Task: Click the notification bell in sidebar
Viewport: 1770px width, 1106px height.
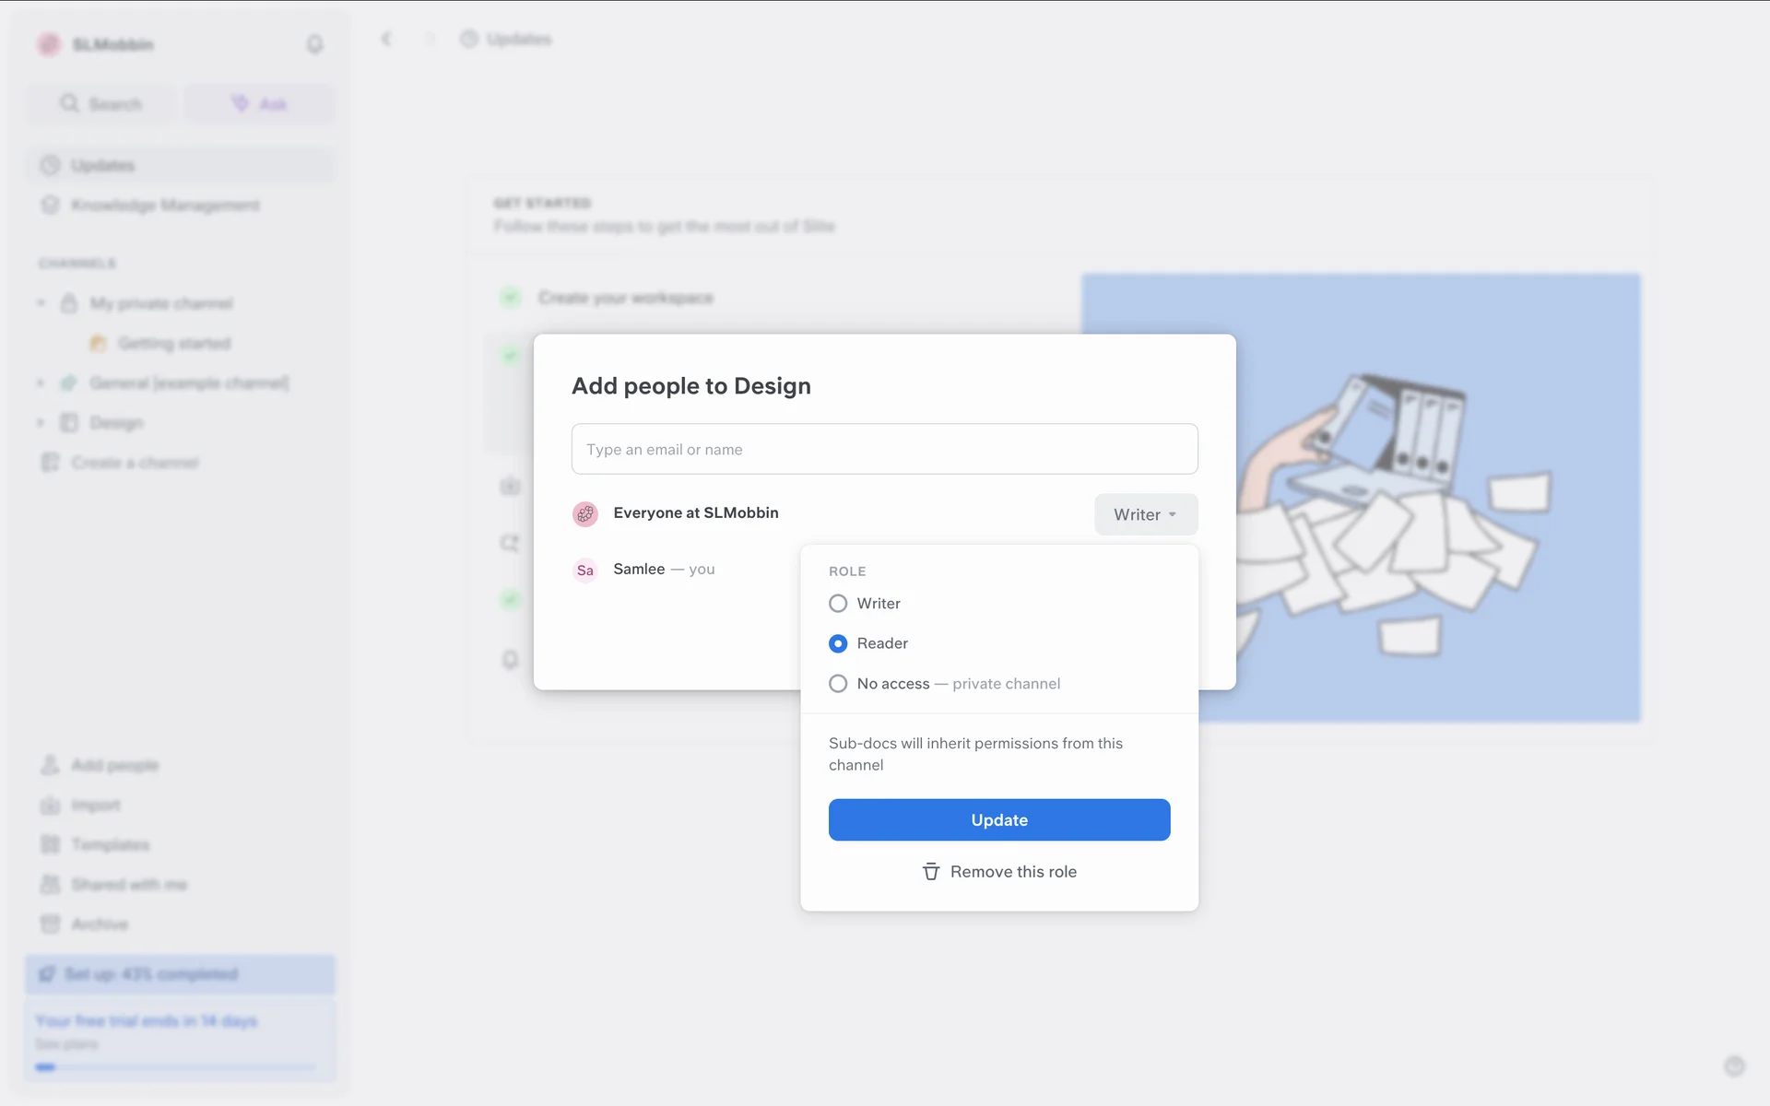Action: (x=314, y=44)
